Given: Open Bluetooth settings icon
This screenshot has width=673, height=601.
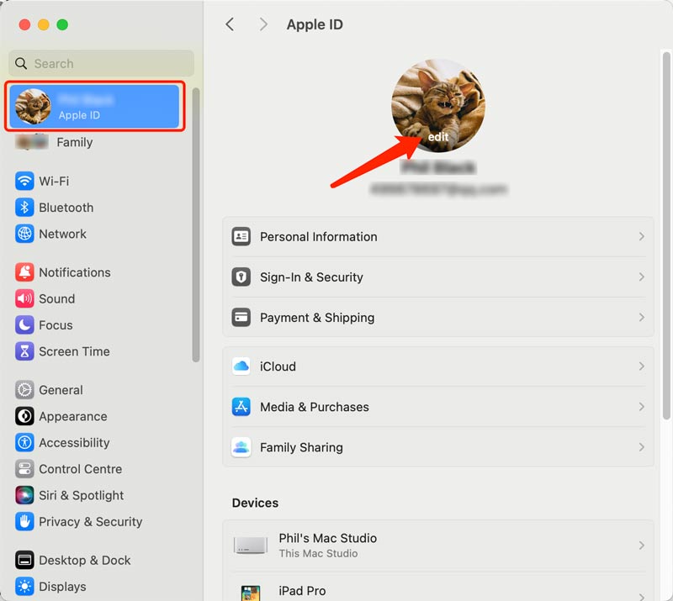Looking at the screenshot, I should 24,208.
